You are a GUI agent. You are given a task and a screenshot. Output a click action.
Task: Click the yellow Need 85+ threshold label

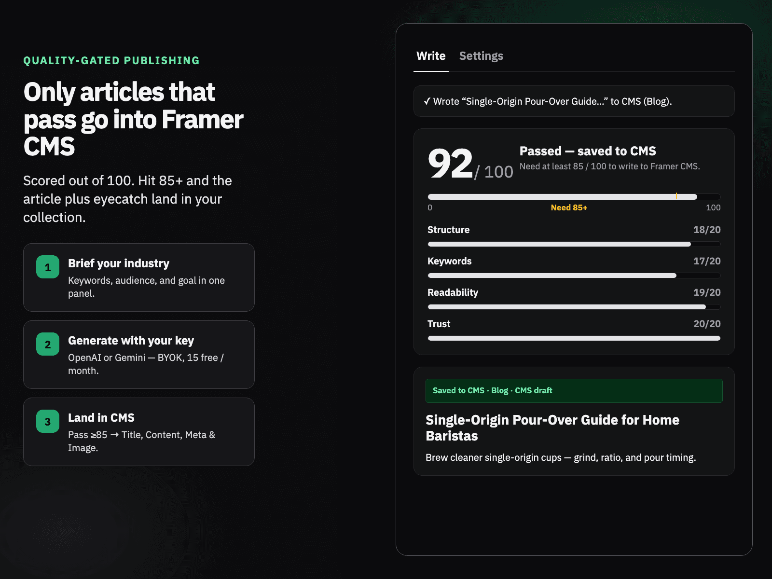tap(569, 207)
